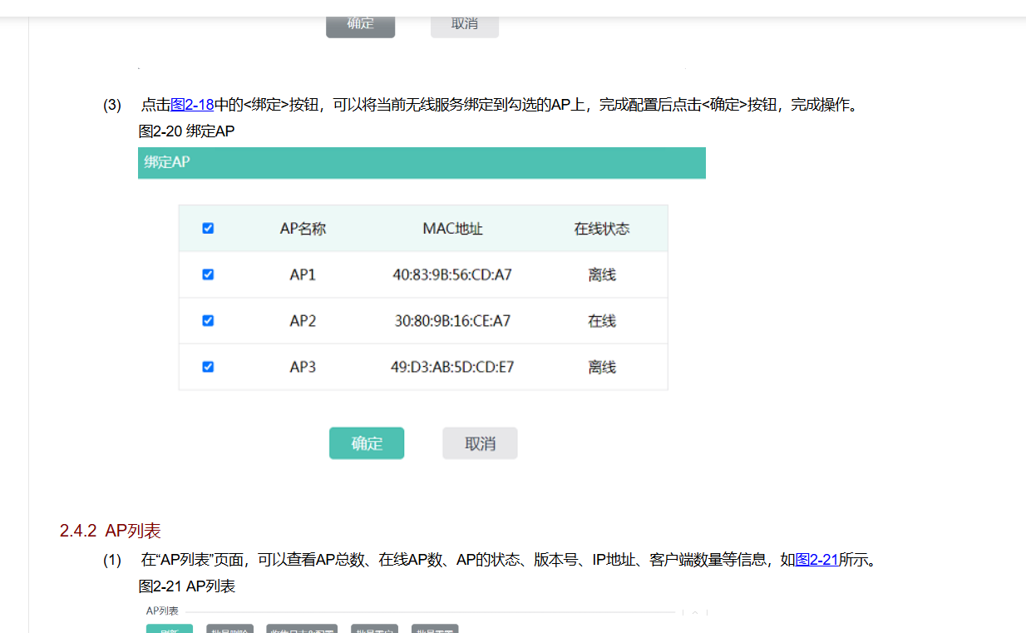Viewport: 1026px width, 633px height.
Task: Click the AP名称 column header
Action: [303, 229]
